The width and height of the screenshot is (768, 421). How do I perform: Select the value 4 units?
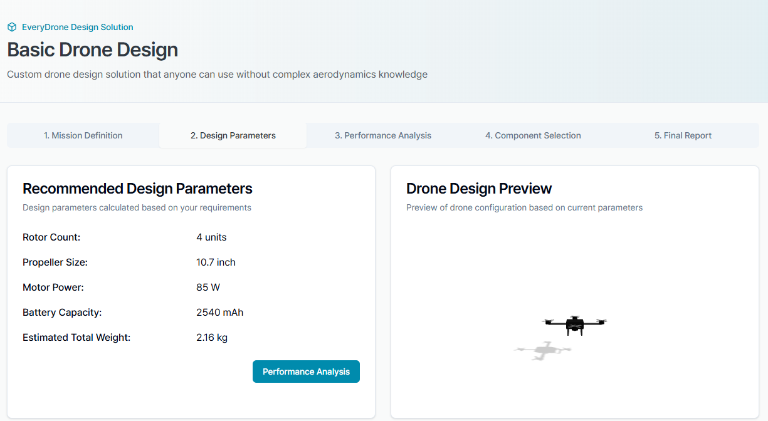point(211,237)
